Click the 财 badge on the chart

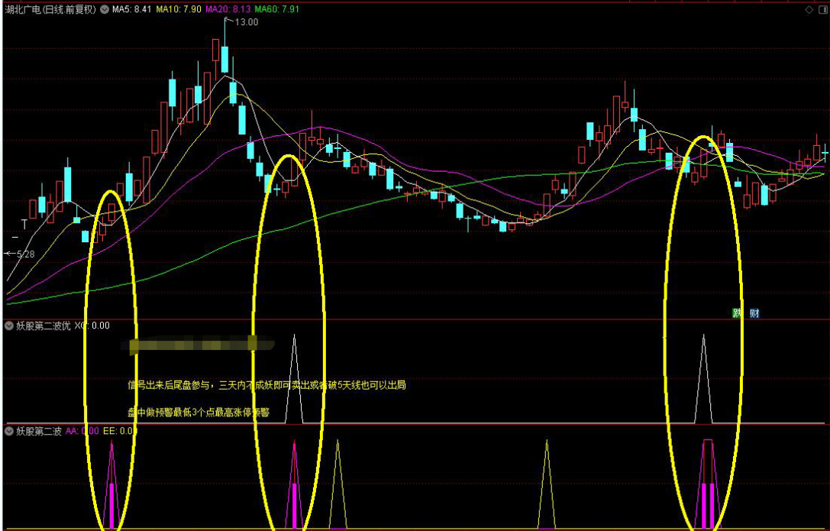pyautogui.click(x=754, y=313)
